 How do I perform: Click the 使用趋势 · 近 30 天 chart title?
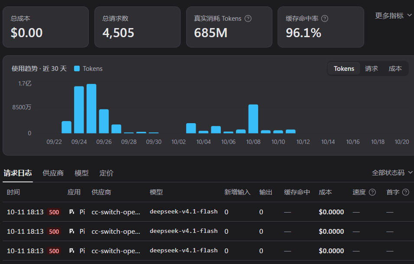click(39, 69)
